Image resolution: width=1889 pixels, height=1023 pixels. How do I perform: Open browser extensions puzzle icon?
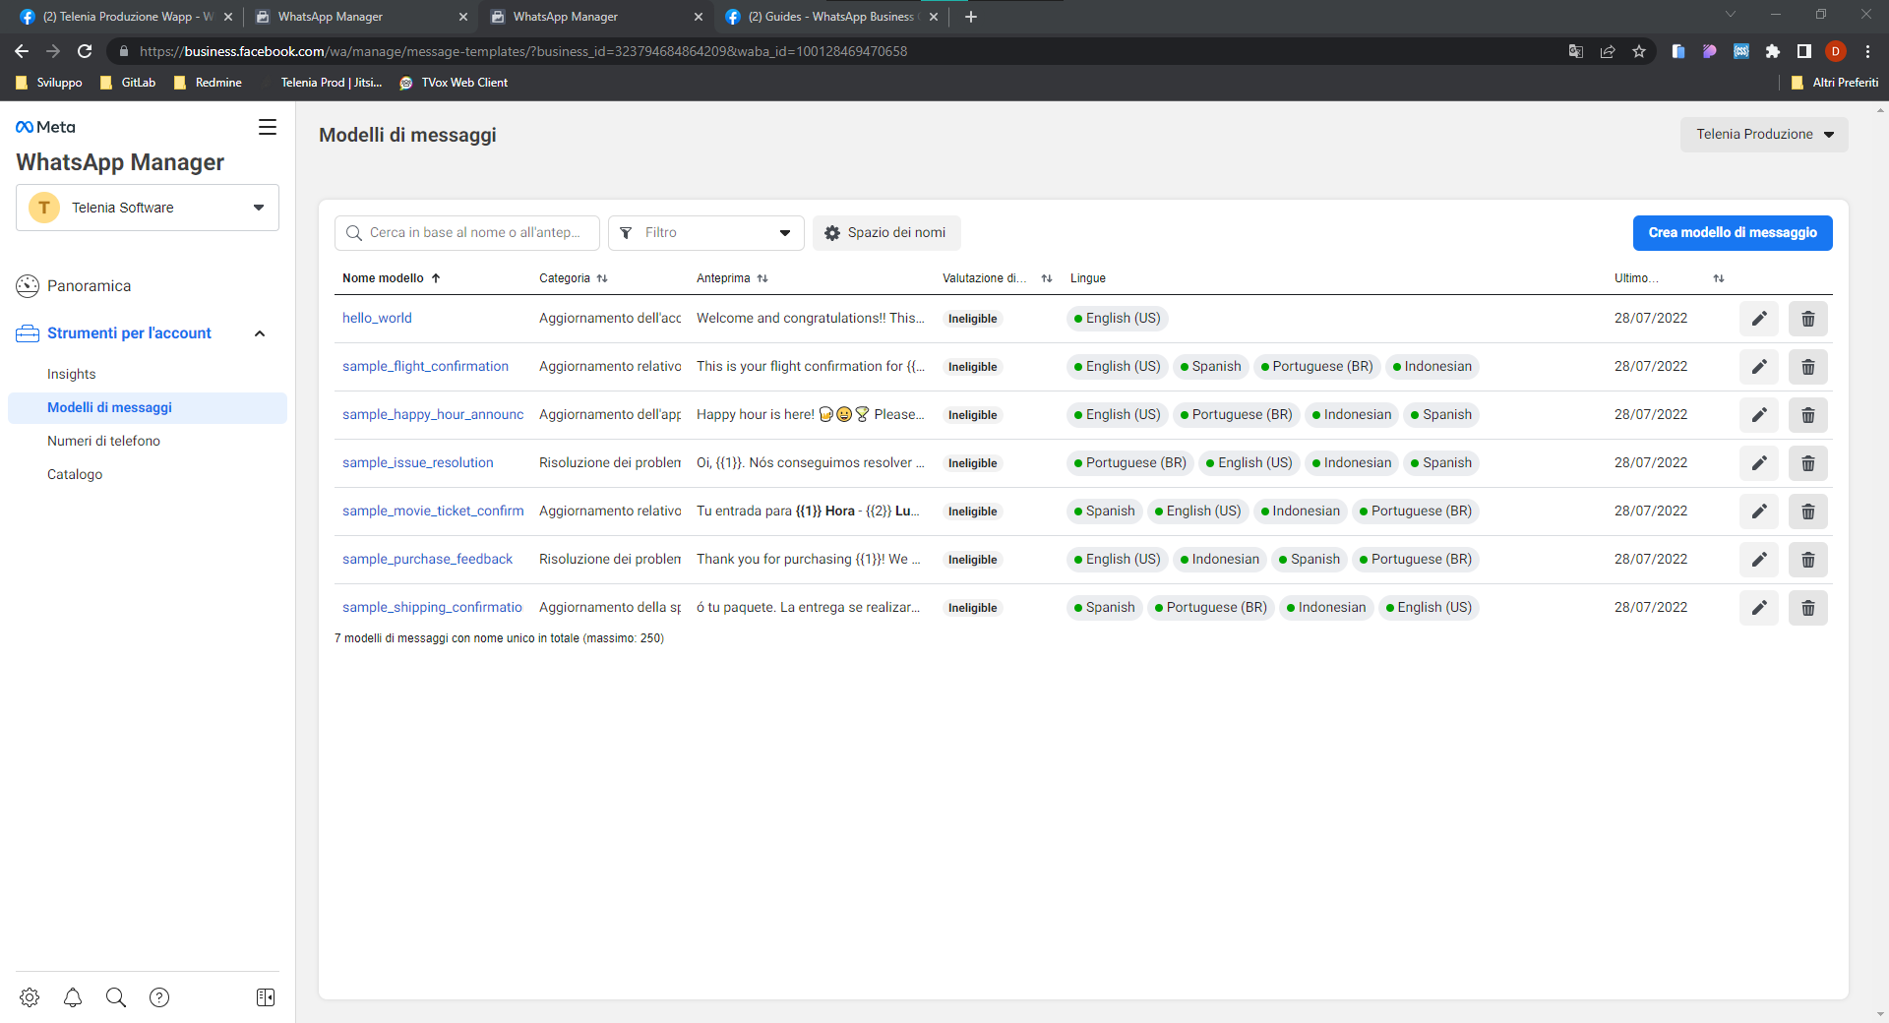coord(1773,51)
